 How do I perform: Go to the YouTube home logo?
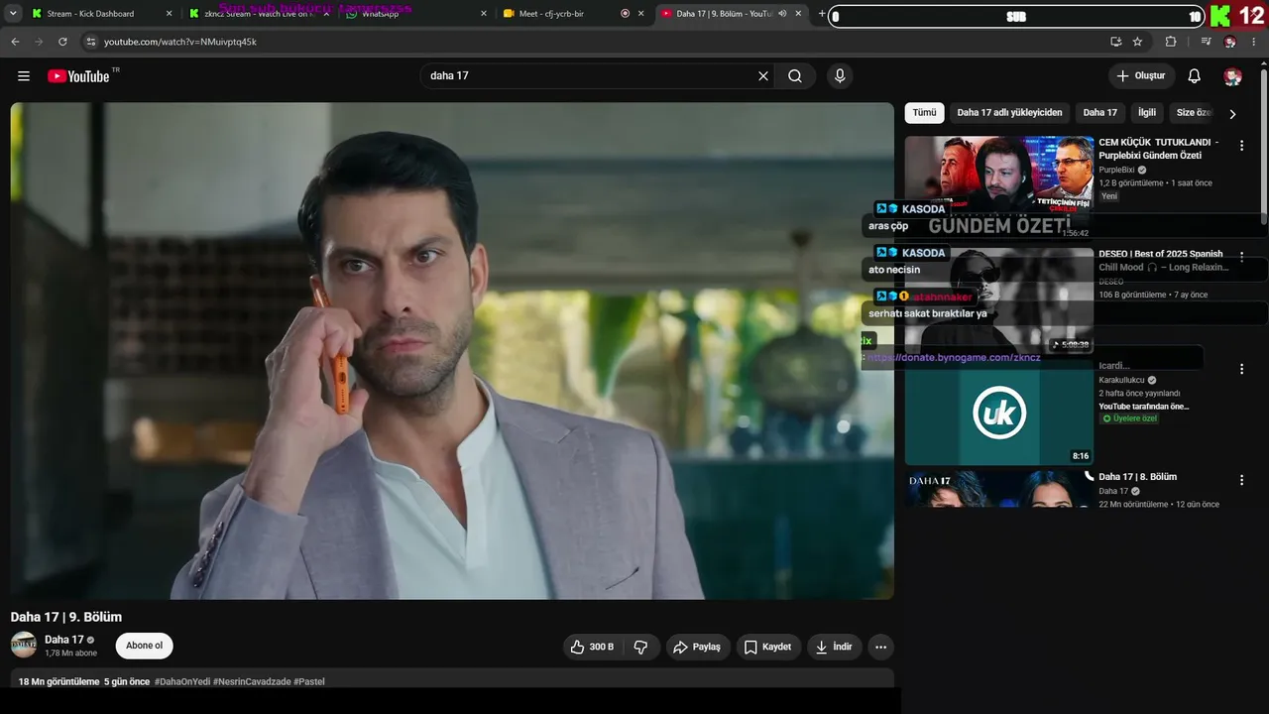pos(78,76)
